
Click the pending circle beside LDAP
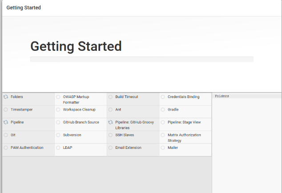[58, 148]
